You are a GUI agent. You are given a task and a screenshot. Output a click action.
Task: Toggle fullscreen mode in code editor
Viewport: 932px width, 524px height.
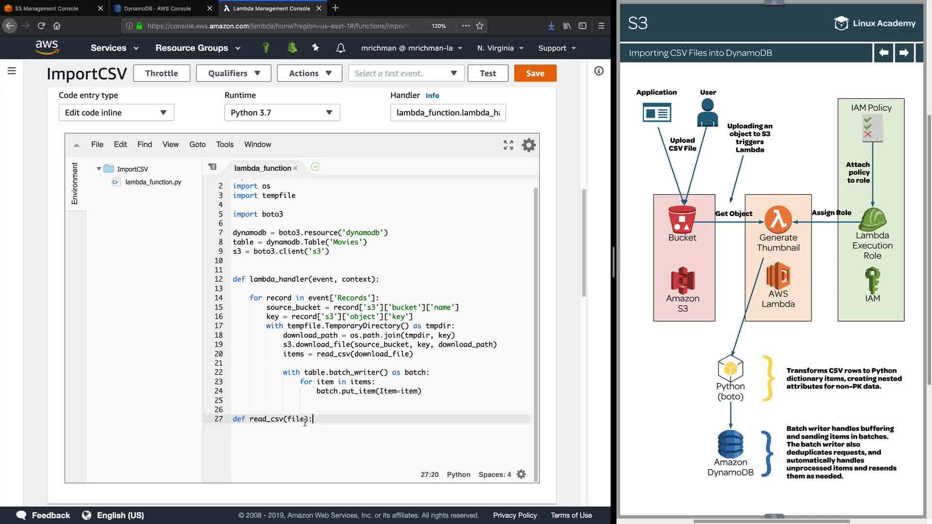(508, 145)
